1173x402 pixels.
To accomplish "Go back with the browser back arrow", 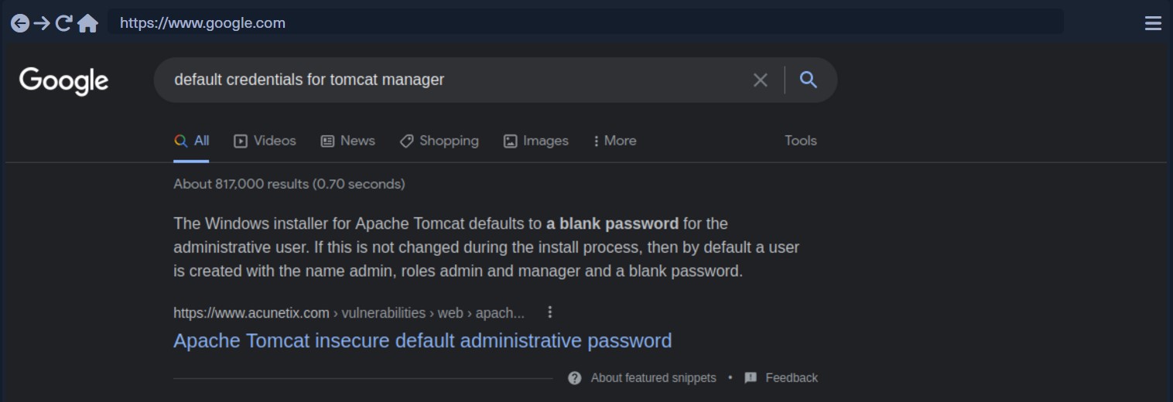I will coord(20,23).
